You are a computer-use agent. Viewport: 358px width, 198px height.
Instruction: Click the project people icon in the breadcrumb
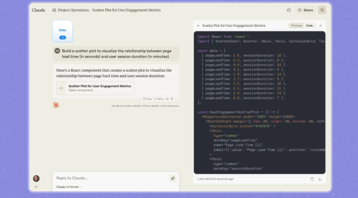[x=54, y=10]
